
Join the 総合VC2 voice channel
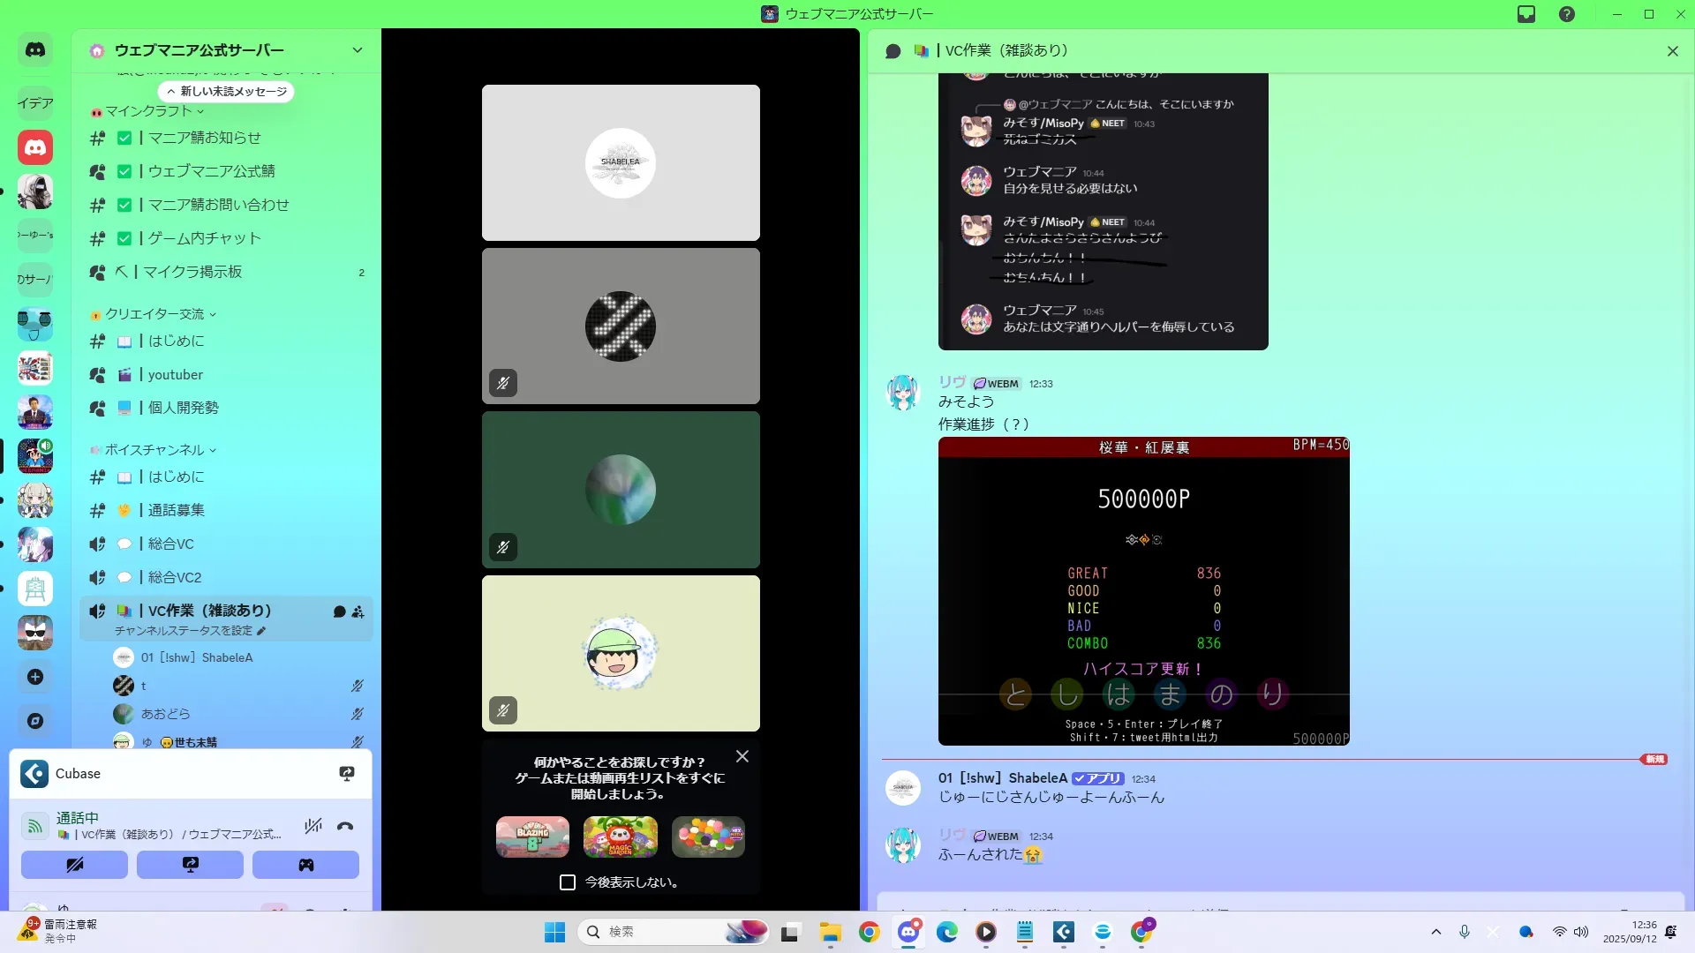[x=175, y=577]
